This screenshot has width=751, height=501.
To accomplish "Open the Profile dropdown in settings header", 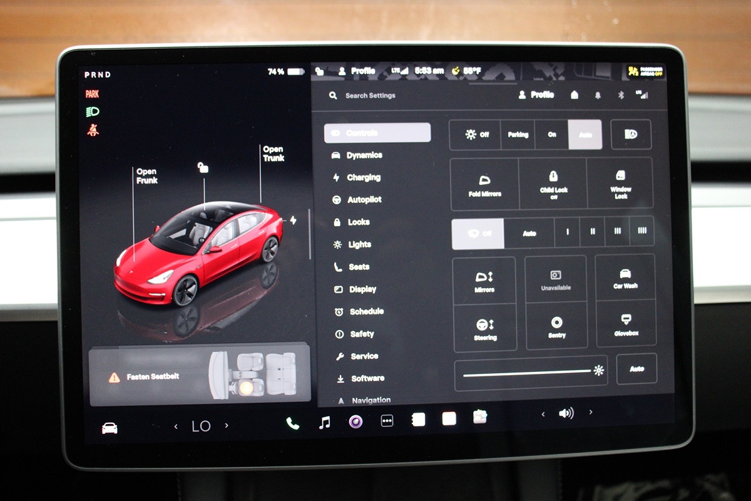I will click(x=536, y=95).
